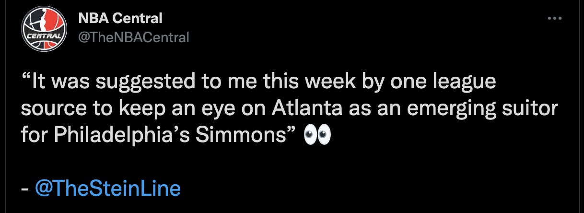Image resolution: width=584 pixels, height=213 pixels.
Task: Open the three-dot more options menu
Action: click(x=555, y=18)
